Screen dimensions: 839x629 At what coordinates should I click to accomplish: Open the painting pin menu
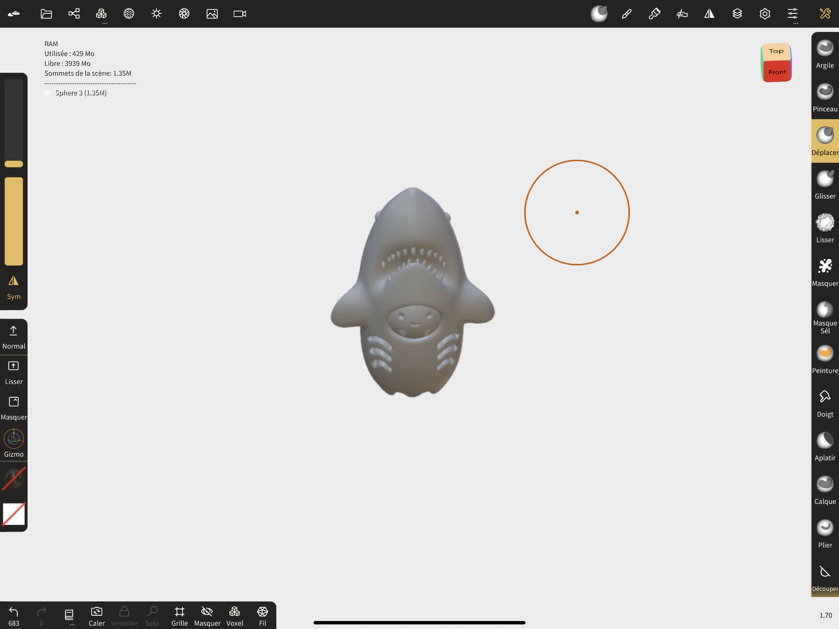point(654,14)
